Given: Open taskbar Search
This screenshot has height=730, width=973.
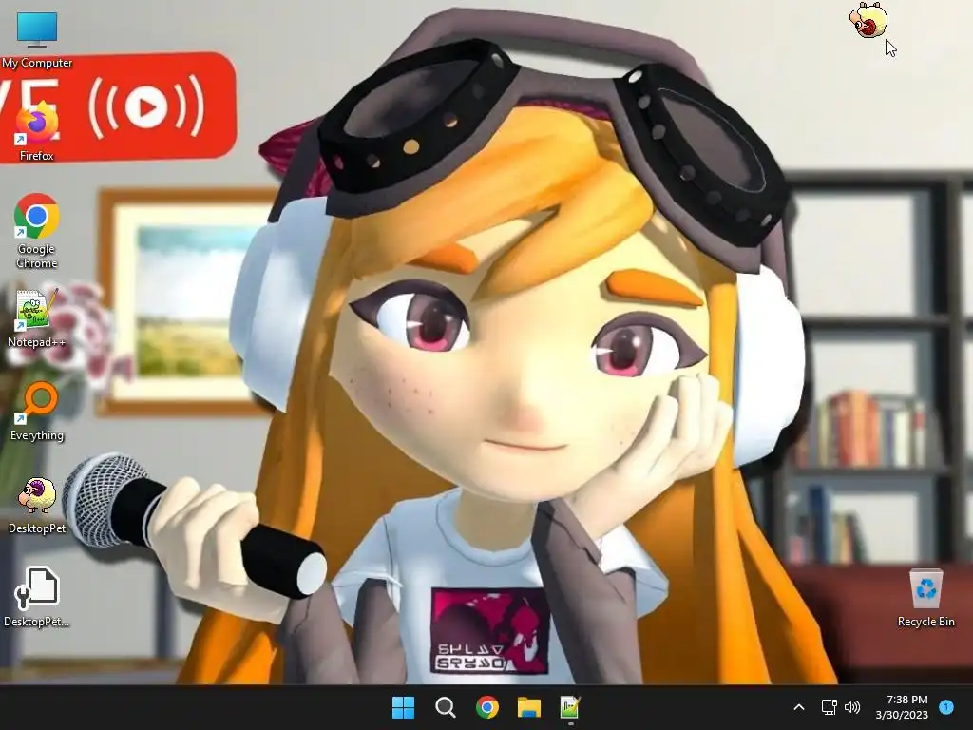Looking at the screenshot, I should [446, 707].
